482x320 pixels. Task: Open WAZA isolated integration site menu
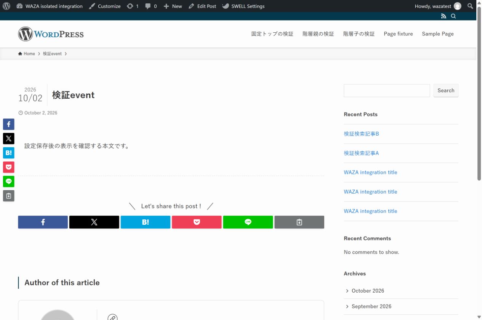tap(50, 6)
